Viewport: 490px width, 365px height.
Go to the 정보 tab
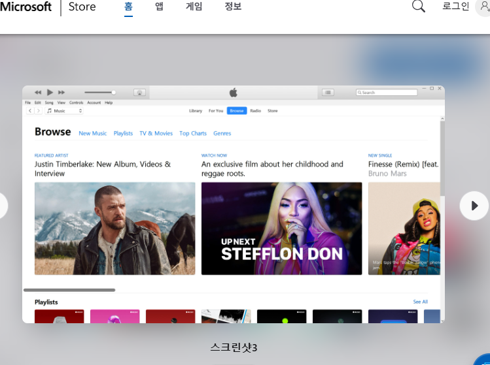point(233,7)
